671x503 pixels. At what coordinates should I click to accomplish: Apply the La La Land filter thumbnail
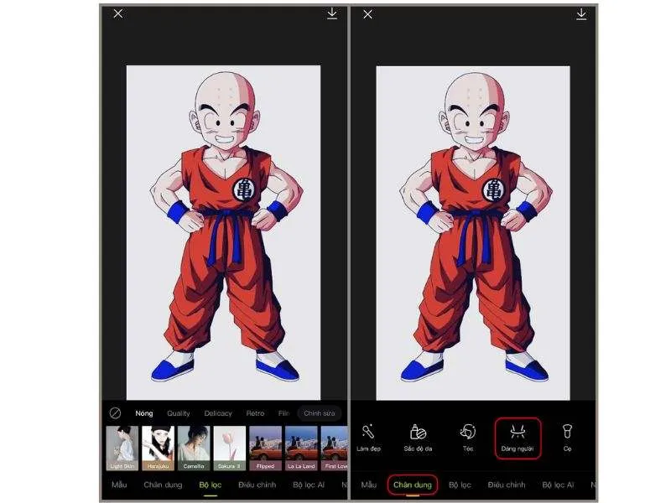[x=301, y=448]
